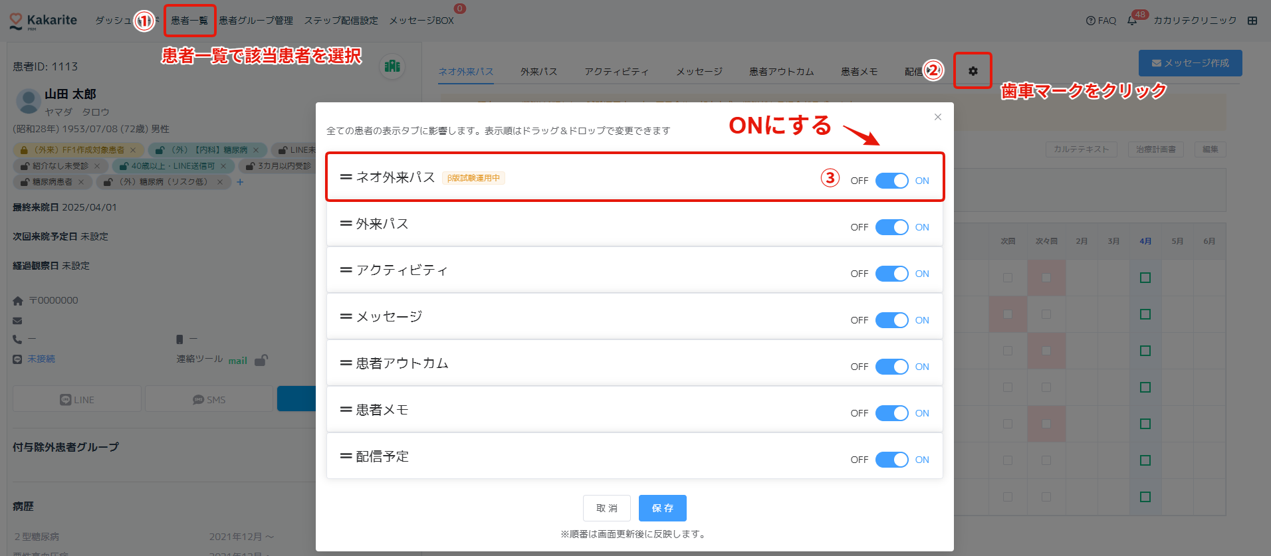1271x556 pixels.
Task: Click the gear icon for tab display settings
Action: (973, 71)
